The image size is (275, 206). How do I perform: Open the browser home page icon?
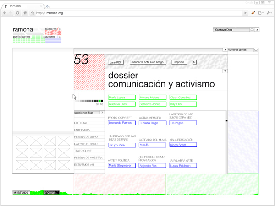point(25,13)
